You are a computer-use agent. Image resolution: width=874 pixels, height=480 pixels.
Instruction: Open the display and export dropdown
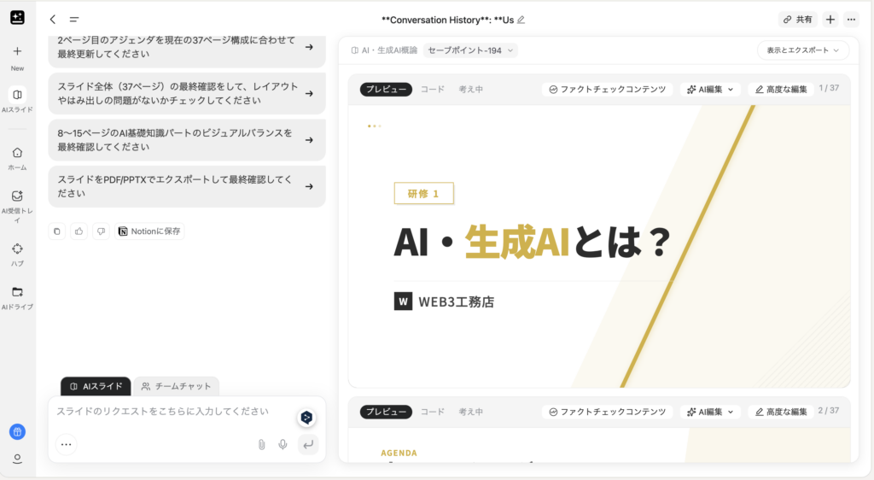802,50
